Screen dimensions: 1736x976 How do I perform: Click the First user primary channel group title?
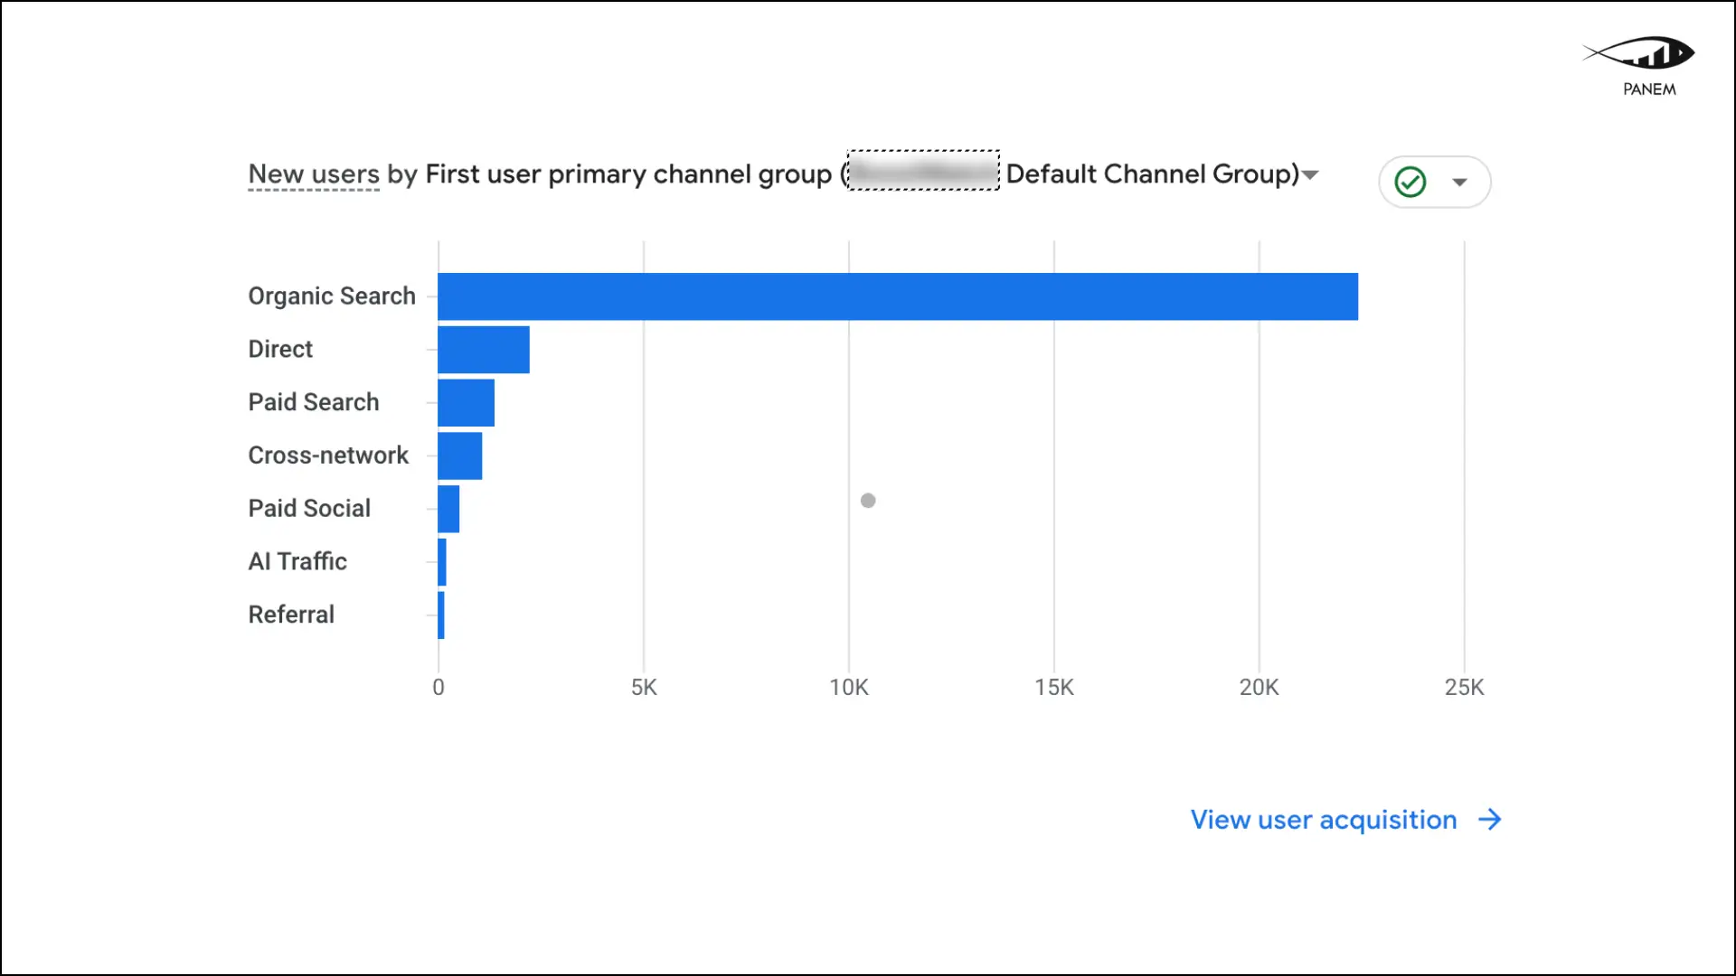[x=627, y=174]
